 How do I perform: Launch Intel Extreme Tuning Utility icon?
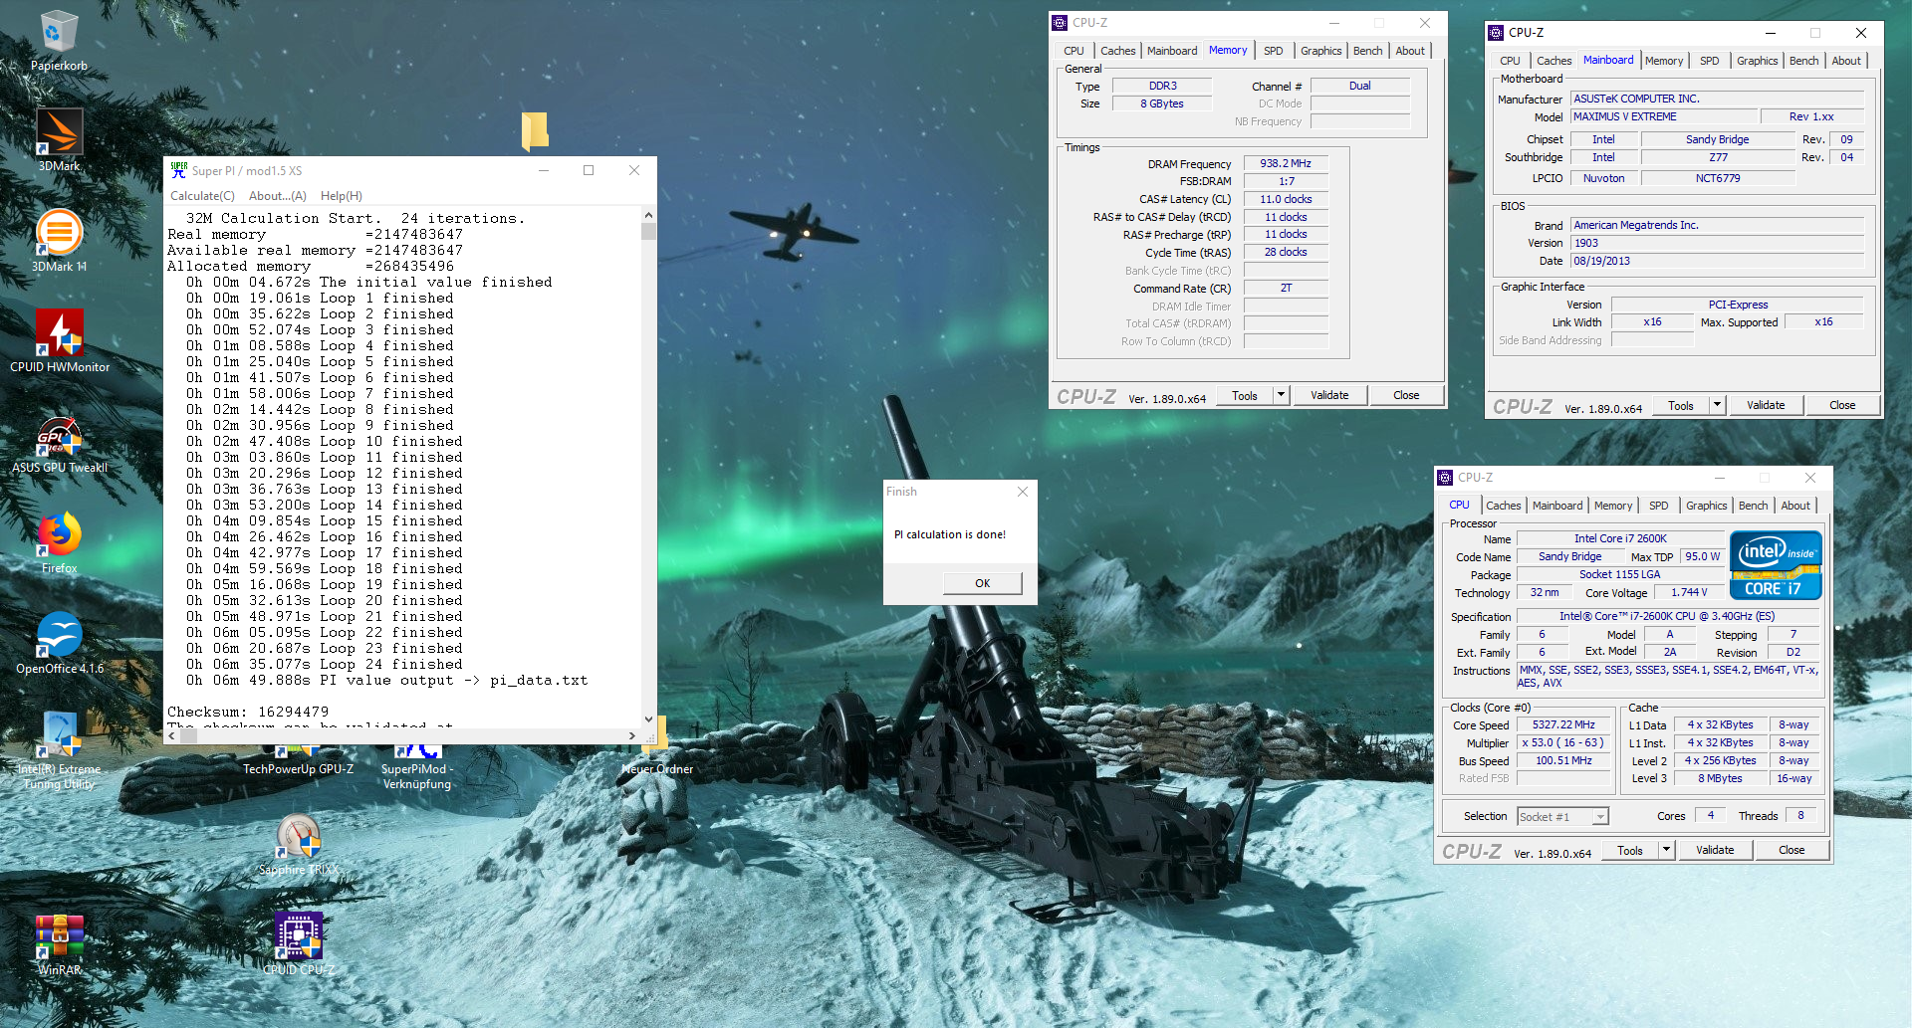tap(59, 735)
